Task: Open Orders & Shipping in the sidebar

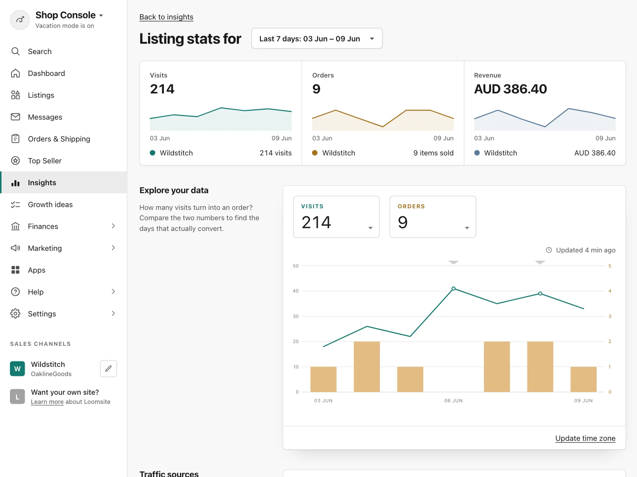Action: point(64,139)
